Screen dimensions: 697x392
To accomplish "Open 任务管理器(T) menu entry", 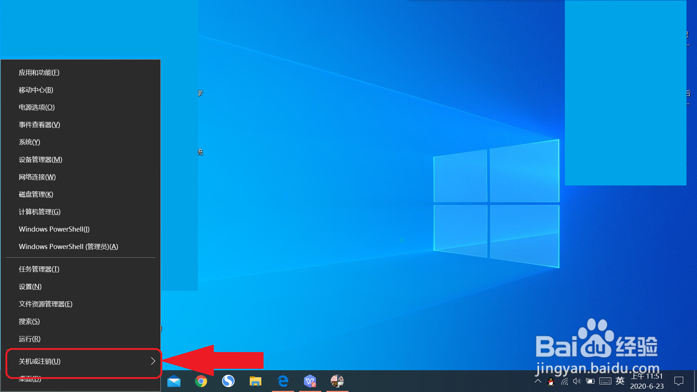I will click(x=39, y=269).
